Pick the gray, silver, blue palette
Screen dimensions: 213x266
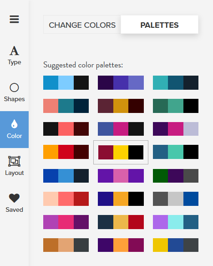tap(176, 199)
